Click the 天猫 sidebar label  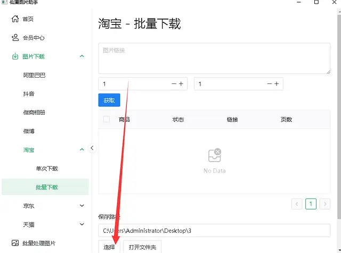[29, 224]
